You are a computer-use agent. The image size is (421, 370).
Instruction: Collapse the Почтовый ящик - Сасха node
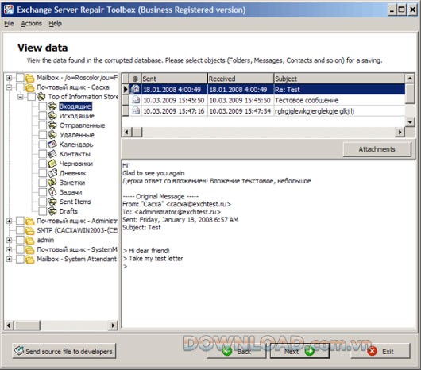coord(9,87)
